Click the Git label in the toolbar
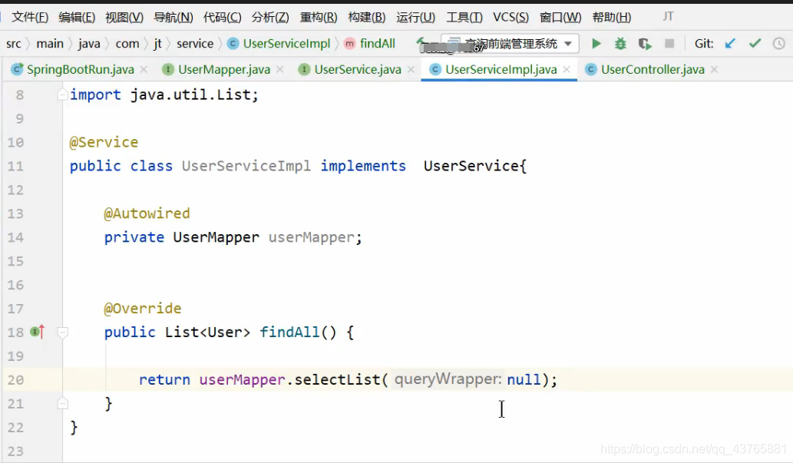The image size is (793, 463). tap(704, 44)
